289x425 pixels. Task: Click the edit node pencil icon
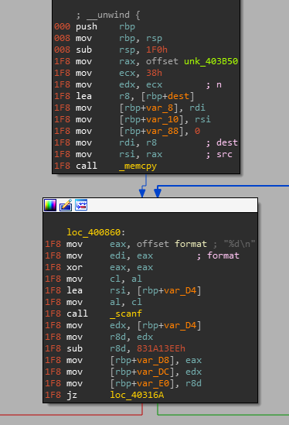point(66,205)
